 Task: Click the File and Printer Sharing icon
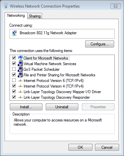[20, 75]
